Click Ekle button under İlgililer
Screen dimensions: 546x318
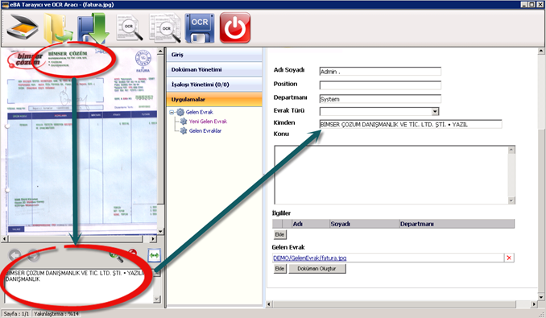pos(279,234)
